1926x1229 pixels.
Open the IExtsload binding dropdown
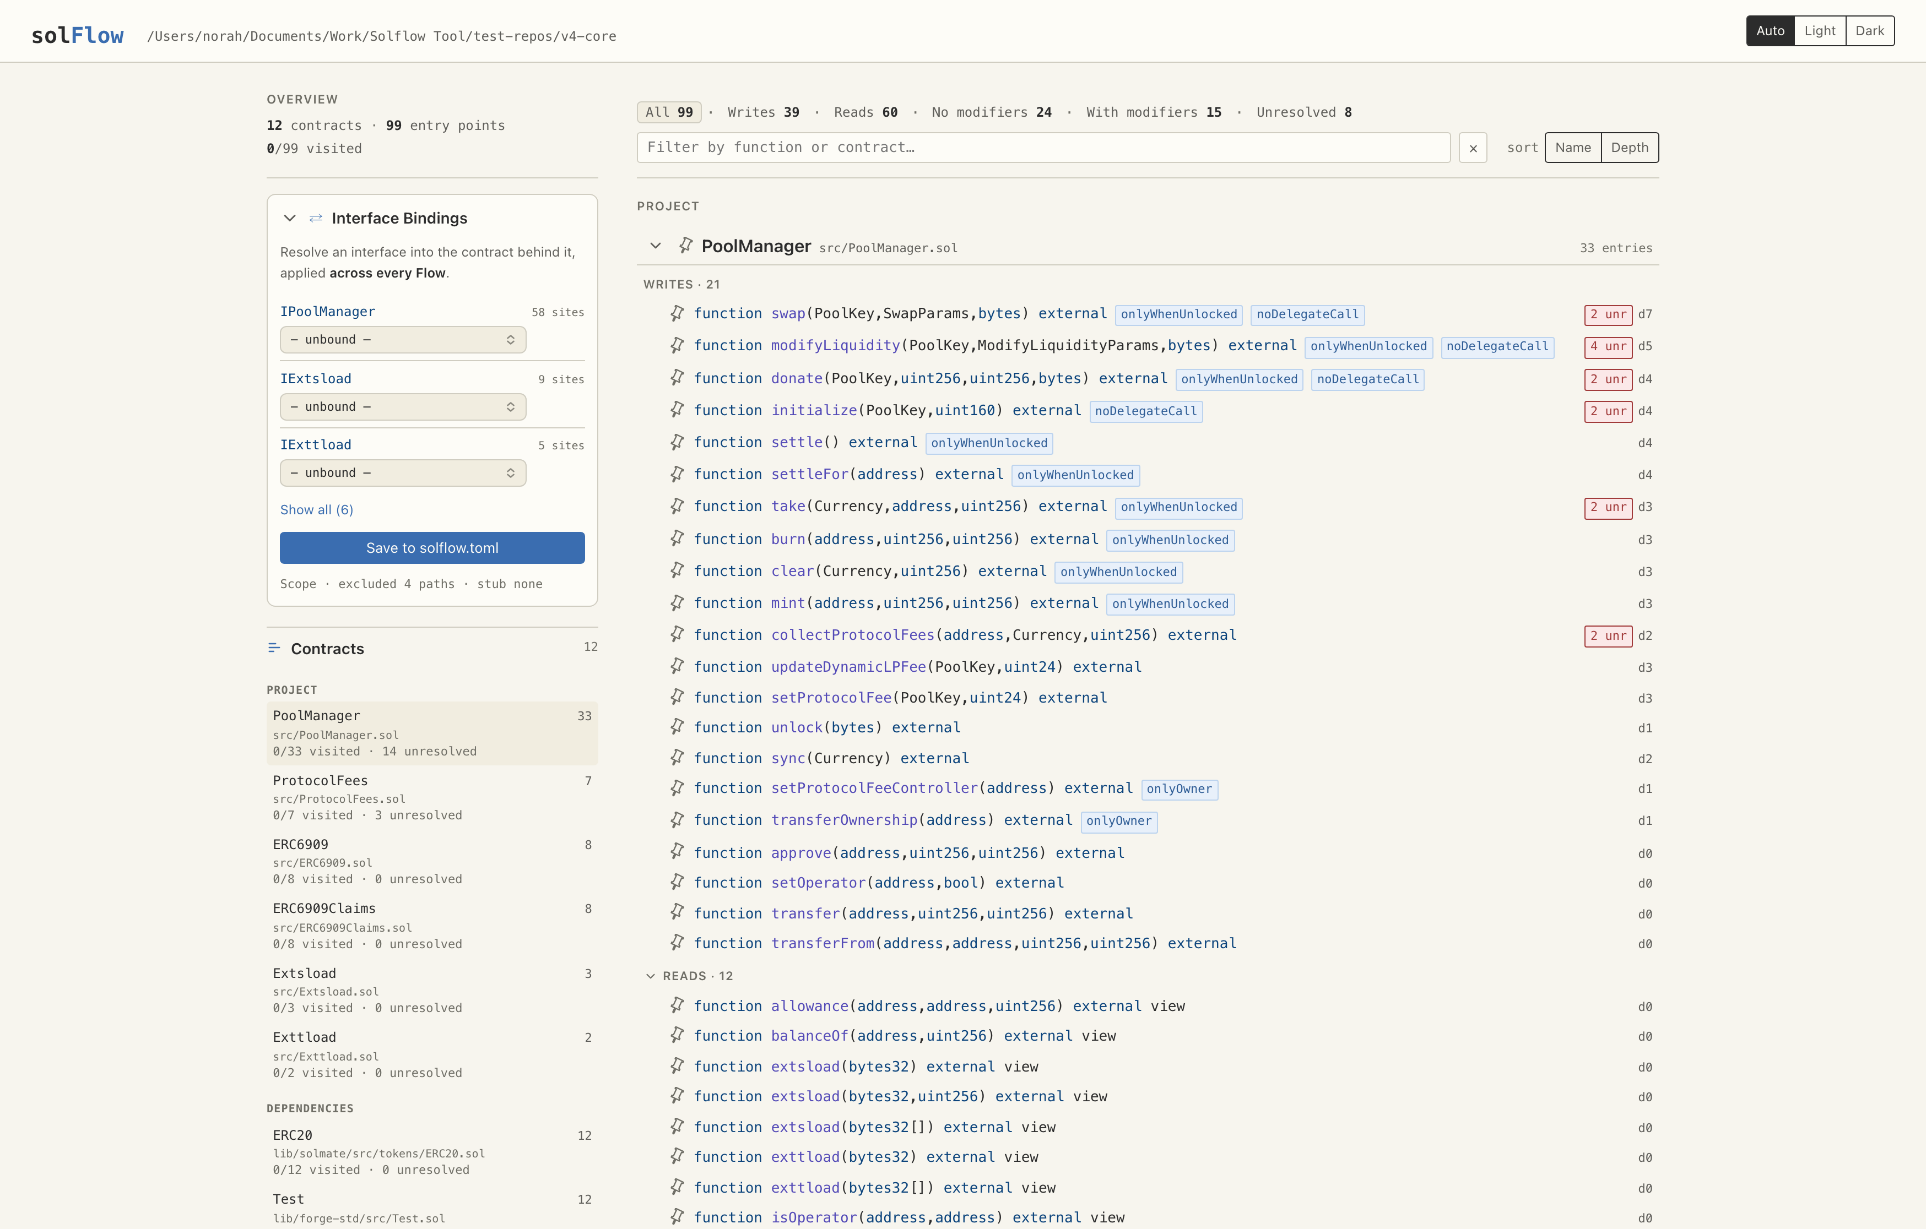click(x=403, y=407)
